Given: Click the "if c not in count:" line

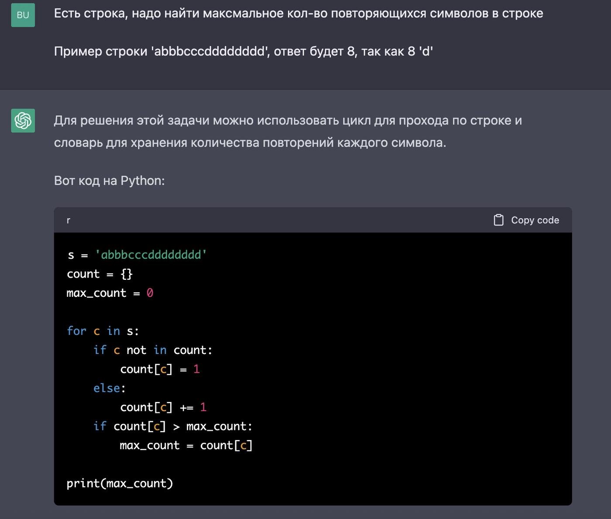Looking at the screenshot, I should (x=153, y=351).
